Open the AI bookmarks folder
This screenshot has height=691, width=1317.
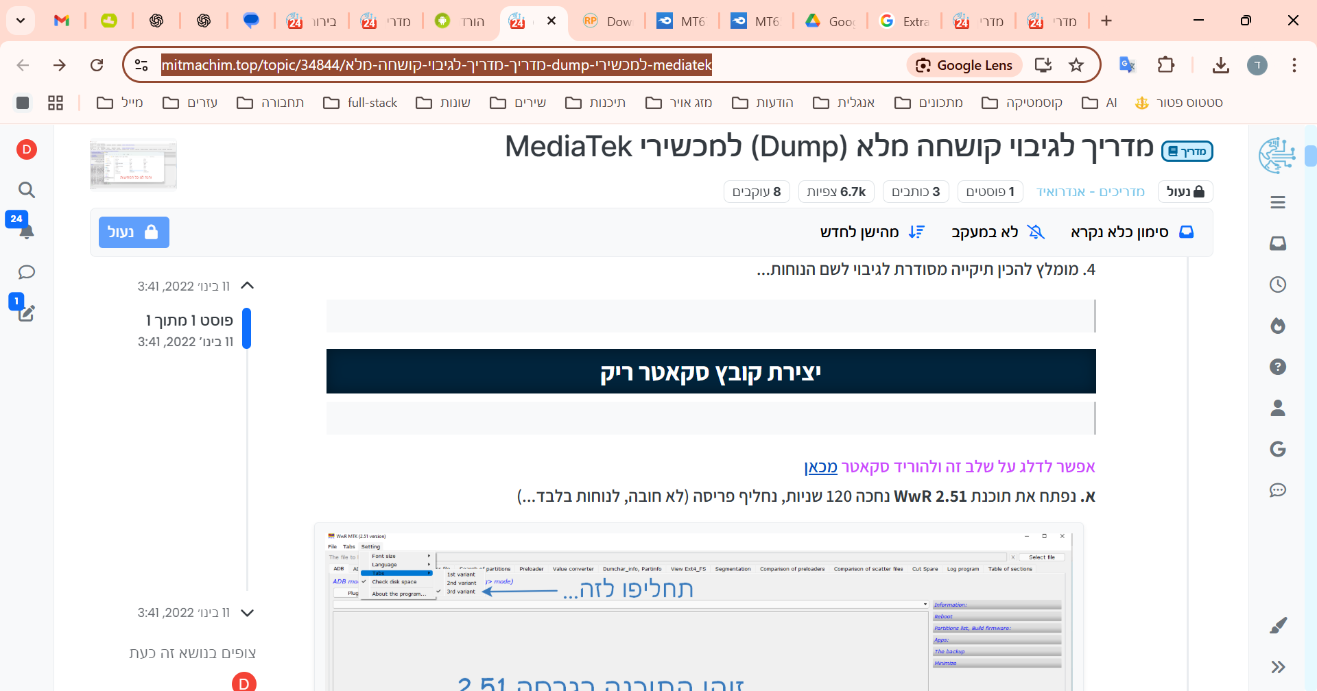point(1100,103)
